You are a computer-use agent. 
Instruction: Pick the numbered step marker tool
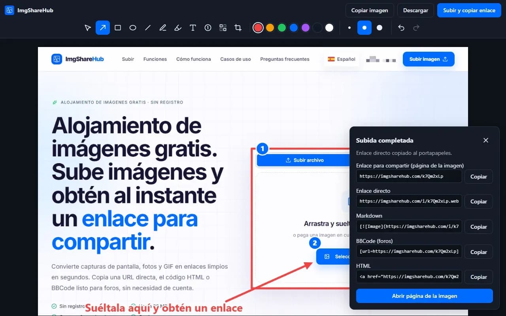(208, 28)
